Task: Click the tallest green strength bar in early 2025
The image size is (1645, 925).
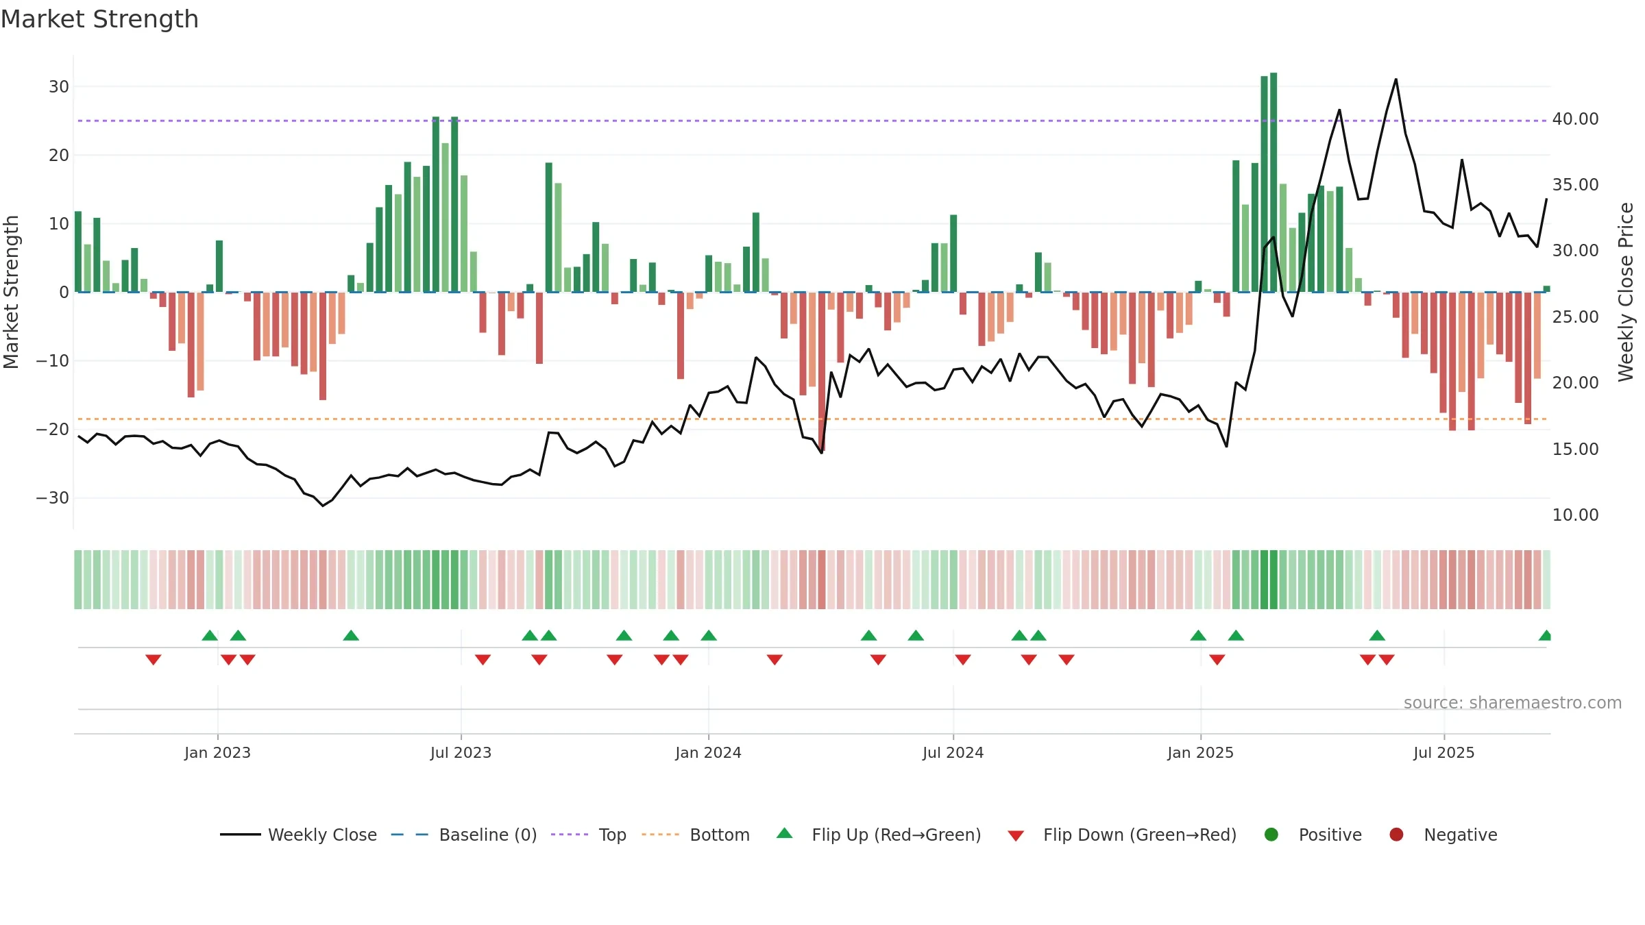Action: pos(1274,182)
